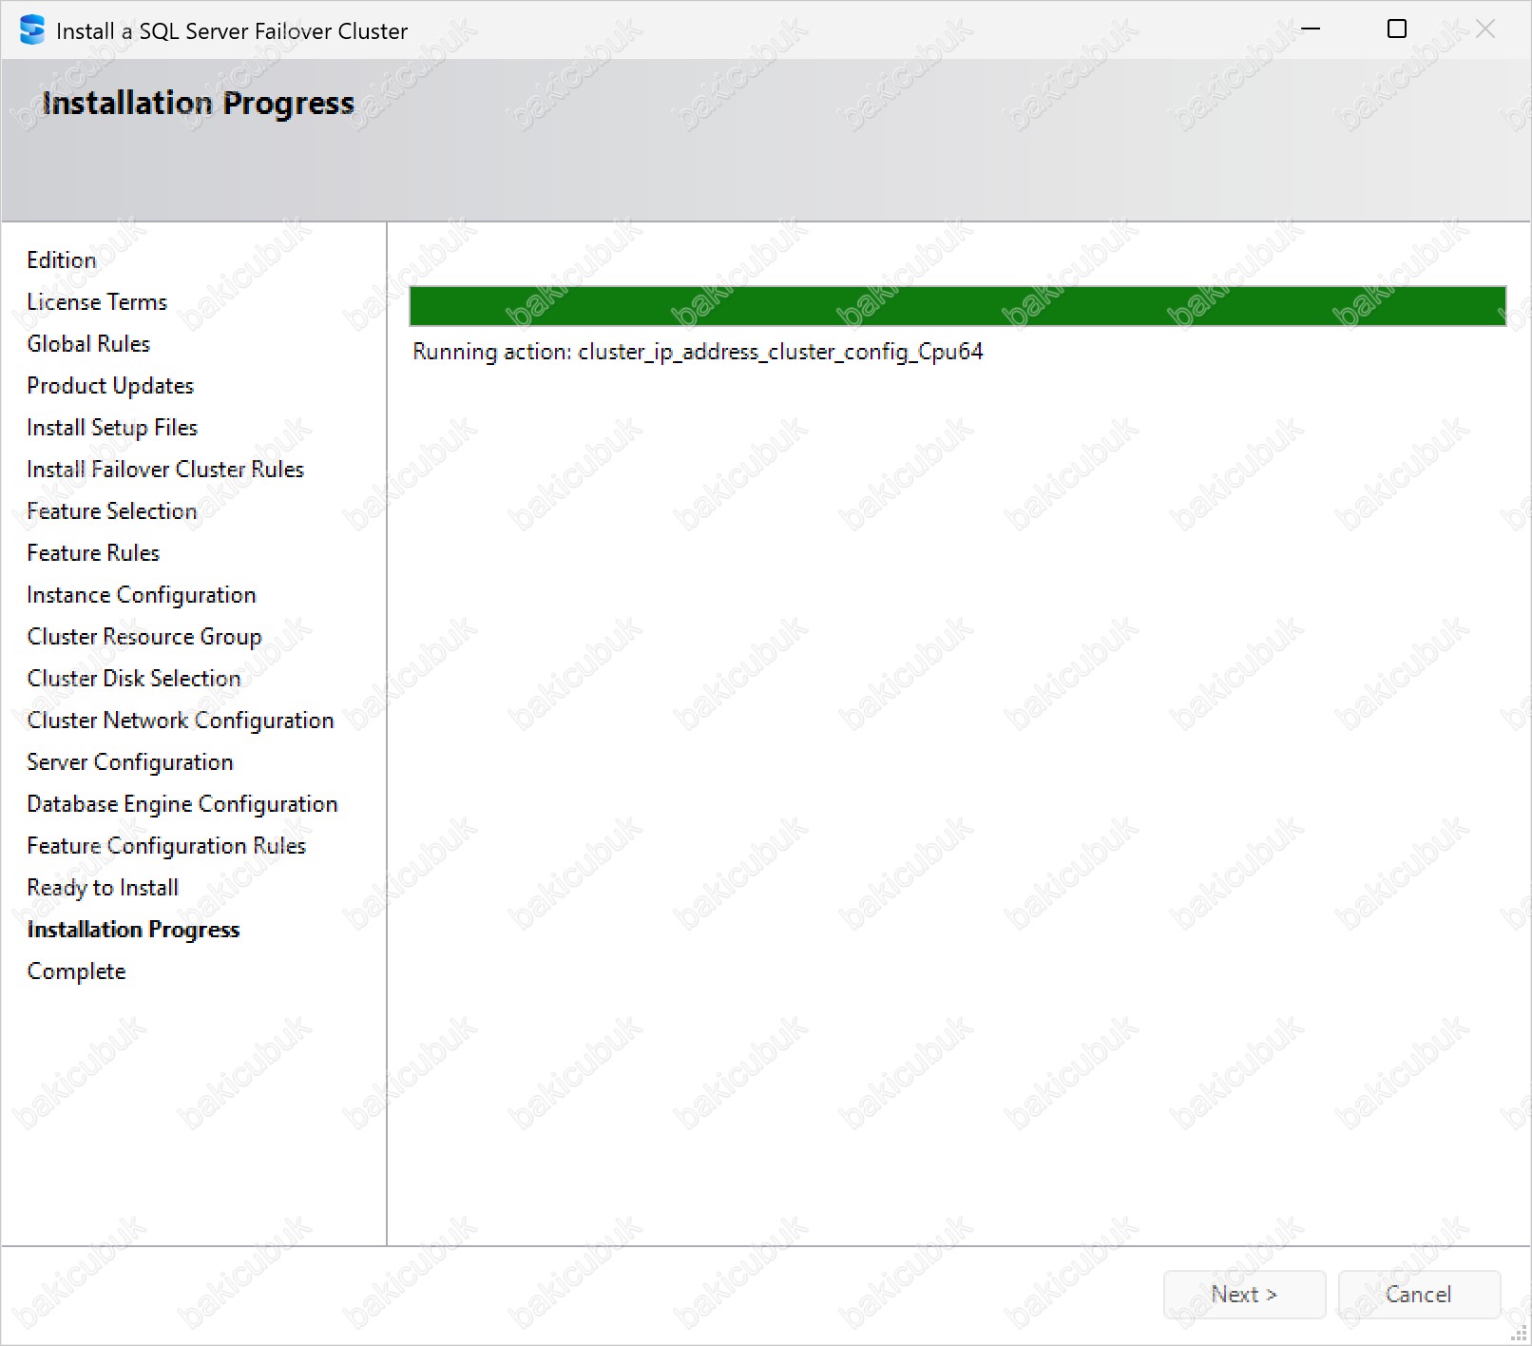Select Global Rules in the step list
Screen dimensions: 1532x1346
[88, 344]
